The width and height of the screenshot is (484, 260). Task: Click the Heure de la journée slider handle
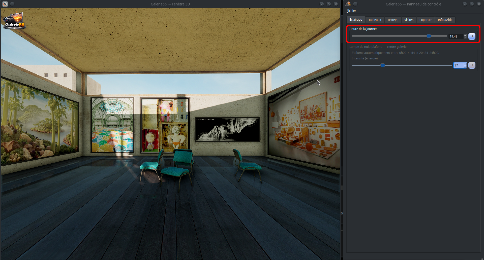(429, 36)
